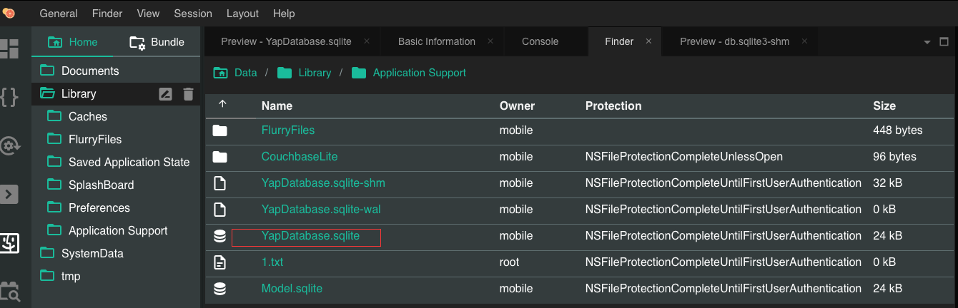This screenshot has height=308, width=958.
Task: Click the YapDatabase.sqlite database icon
Action: point(220,236)
